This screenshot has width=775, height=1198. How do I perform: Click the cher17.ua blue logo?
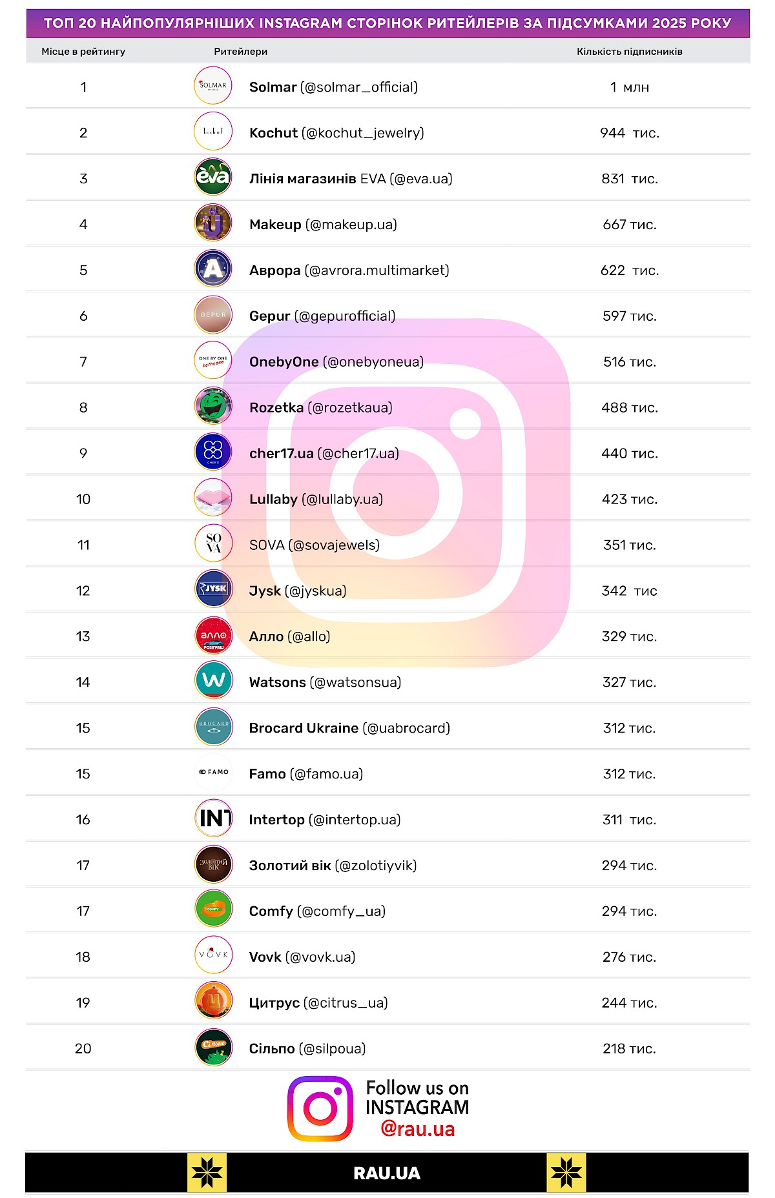click(213, 452)
